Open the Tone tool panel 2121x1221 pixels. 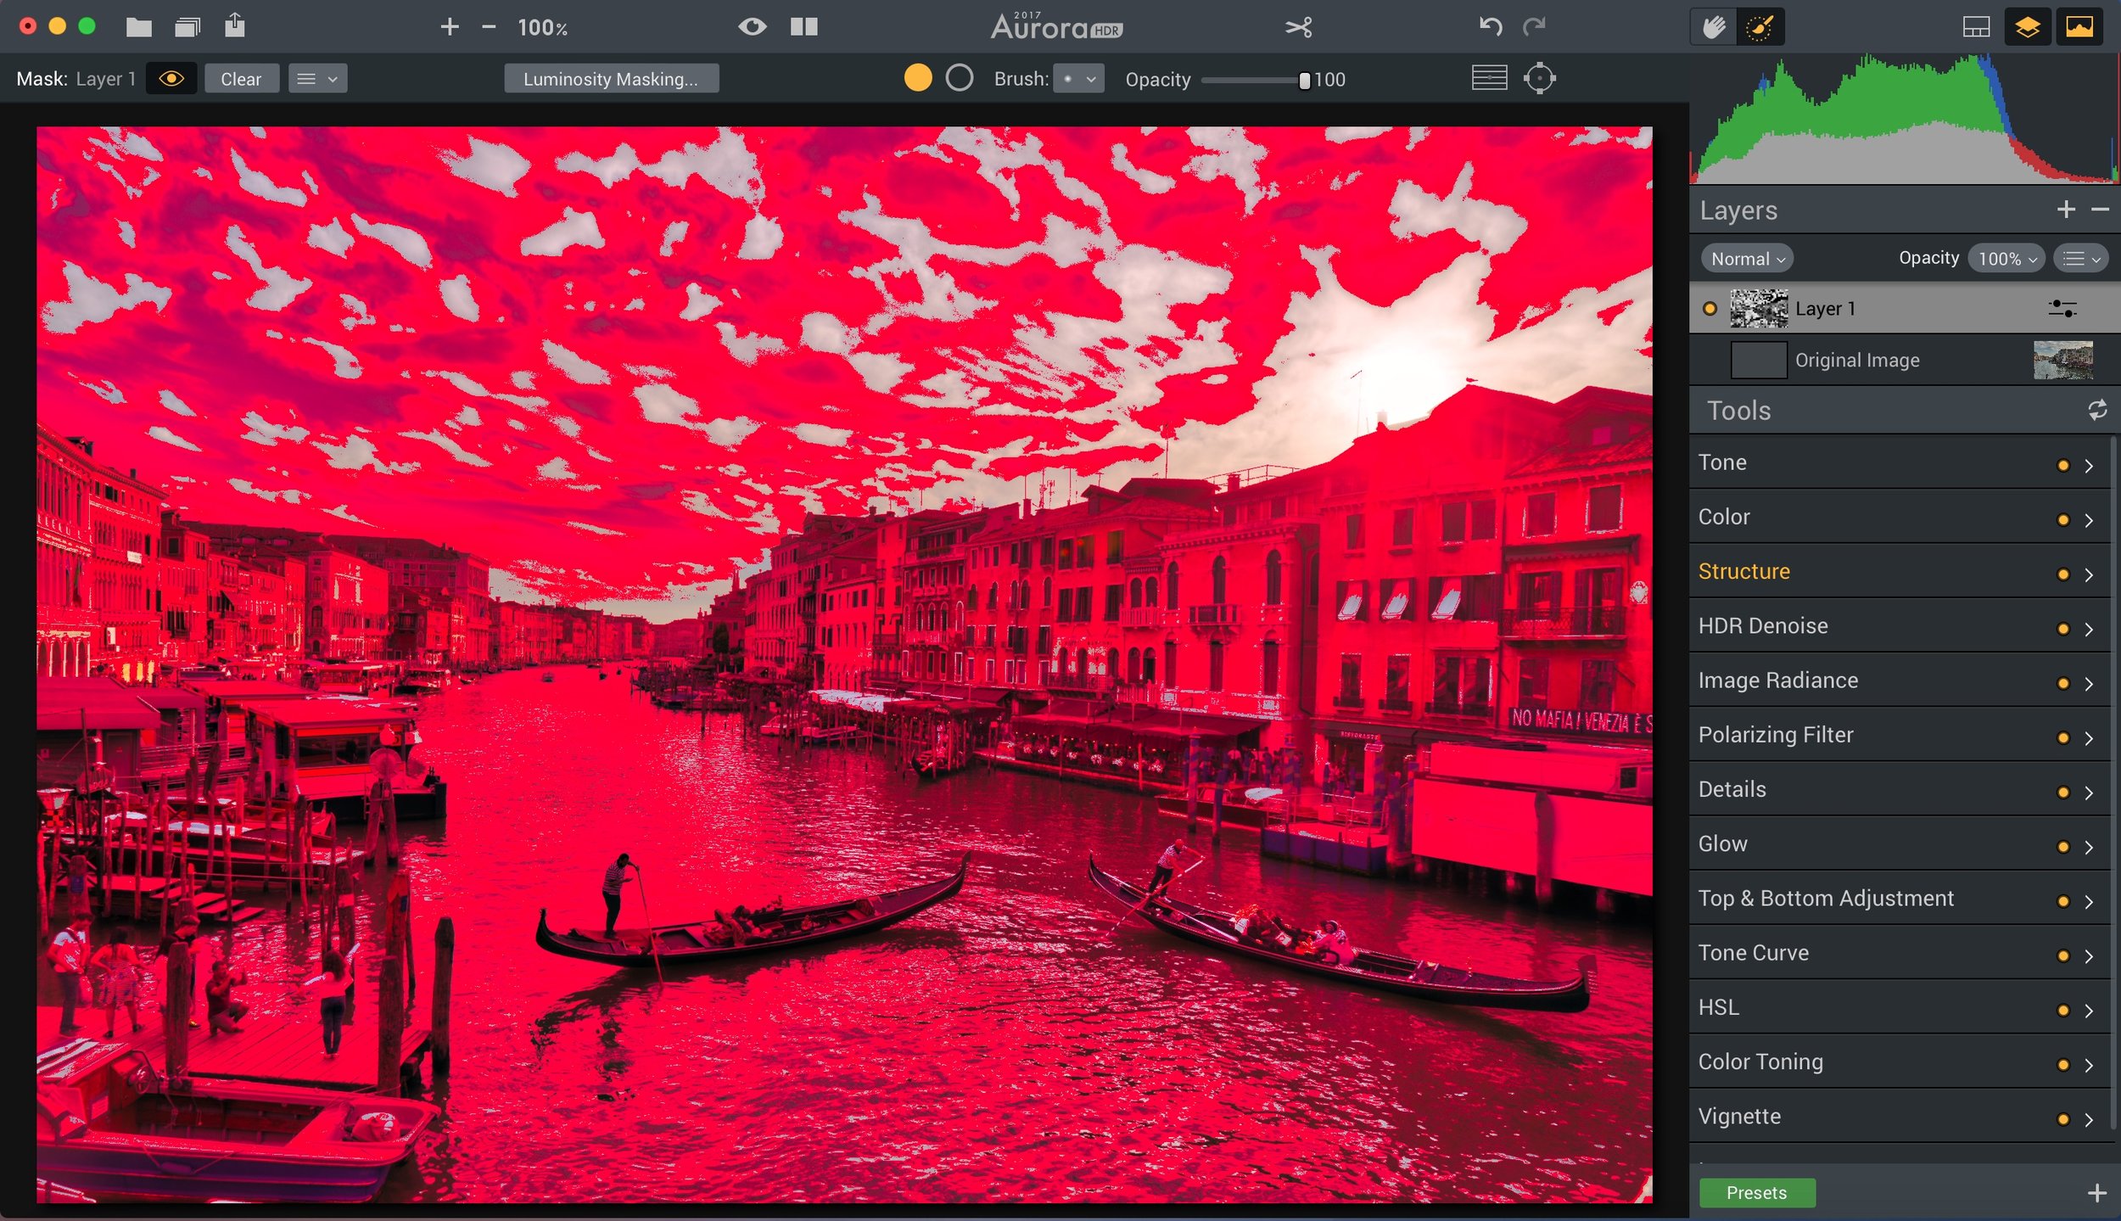click(1899, 462)
